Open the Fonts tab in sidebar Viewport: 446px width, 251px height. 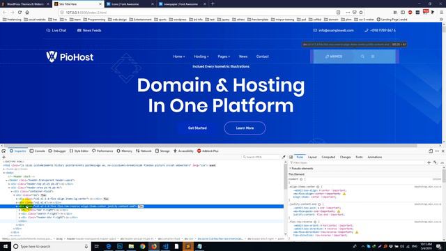coord(359,157)
